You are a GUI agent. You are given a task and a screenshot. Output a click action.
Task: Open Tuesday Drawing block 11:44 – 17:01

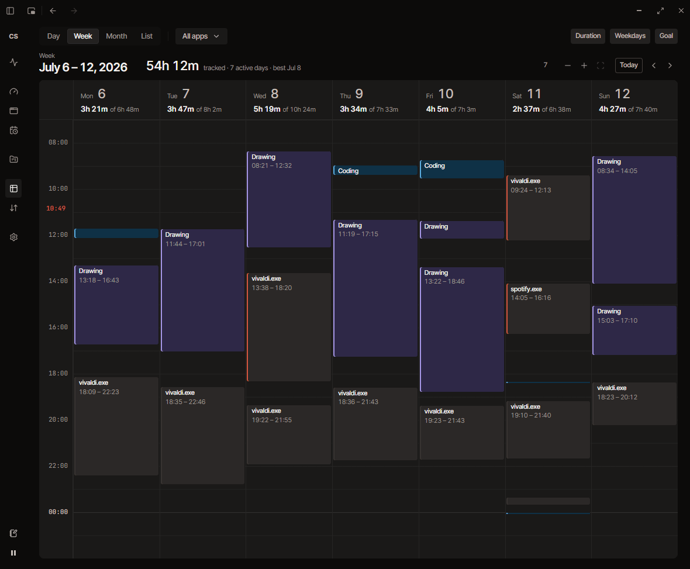pos(202,290)
